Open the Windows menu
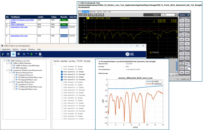This screenshot has height=130, width=205. 32,49
